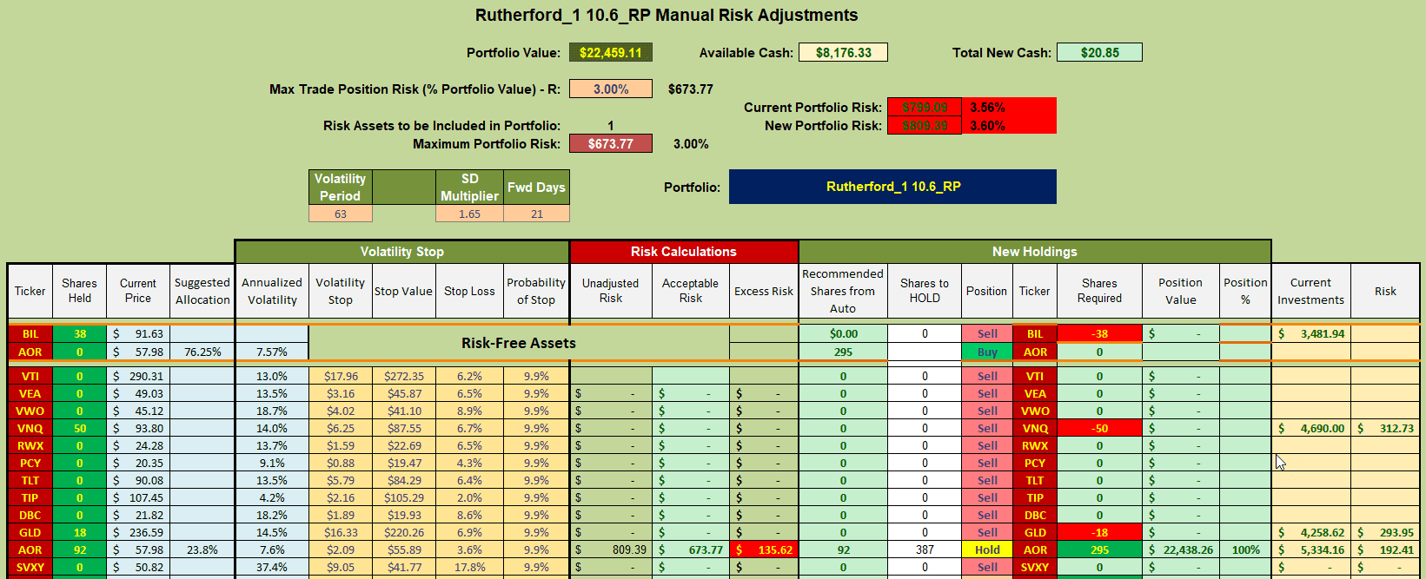Select AOR position value 22,438.26
This screenshot has width=1426, height=579.
point(1181,550)
